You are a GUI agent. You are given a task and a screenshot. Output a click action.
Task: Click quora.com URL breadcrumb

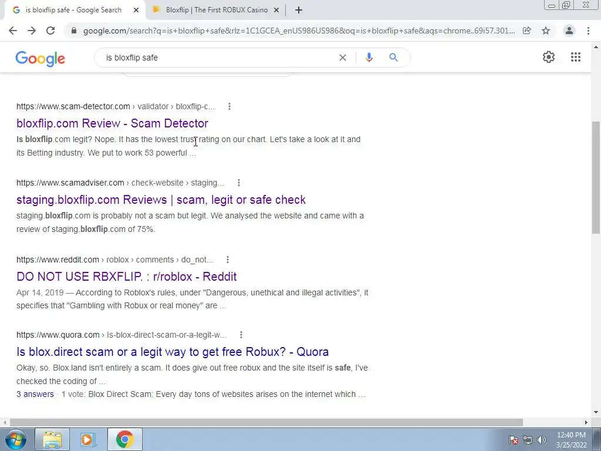coord(121,335)
